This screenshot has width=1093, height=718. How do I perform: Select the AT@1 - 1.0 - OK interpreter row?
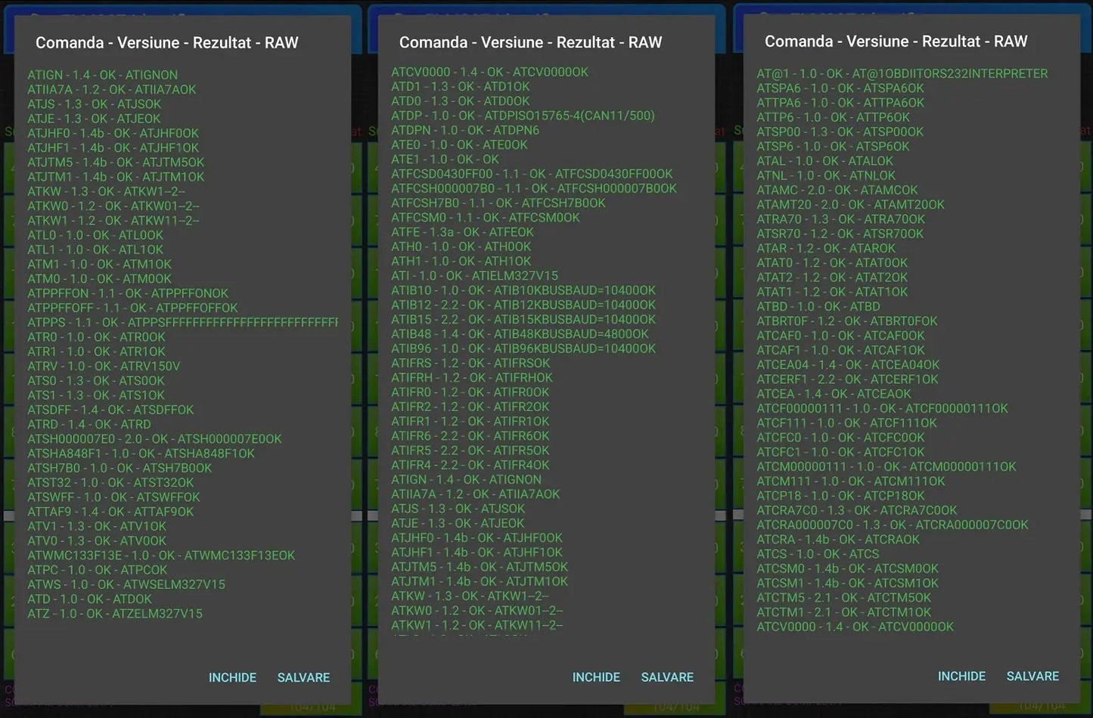click(x=902, y=74)
